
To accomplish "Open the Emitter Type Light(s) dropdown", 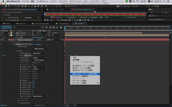I will click(40, 58).
